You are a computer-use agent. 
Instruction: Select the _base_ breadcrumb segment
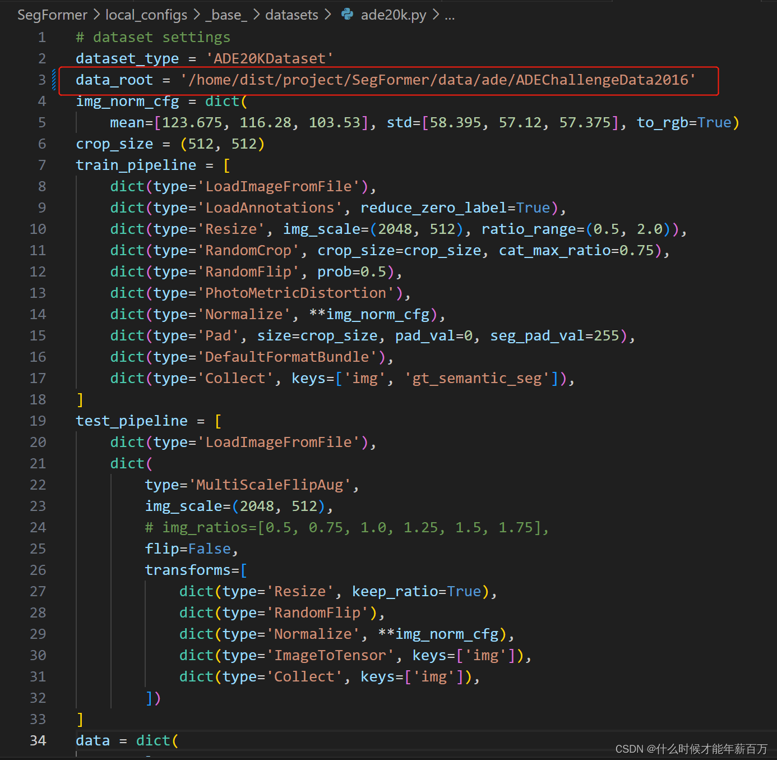(226, 15)
